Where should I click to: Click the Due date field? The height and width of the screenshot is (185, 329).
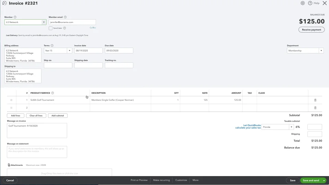pyautogui.click(x=119, y=51)
